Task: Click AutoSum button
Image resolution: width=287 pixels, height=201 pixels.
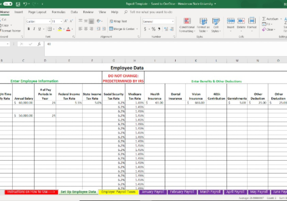Action: pyautogui.click(x=270, y=19)
